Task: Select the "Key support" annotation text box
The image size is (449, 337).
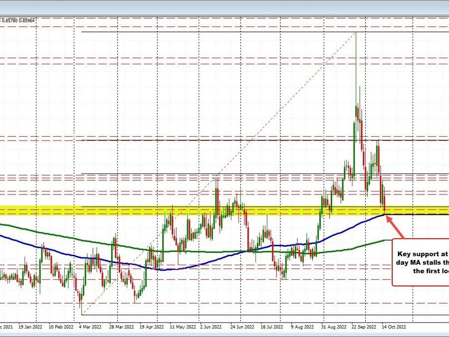Action: click(x=421, y=262)
